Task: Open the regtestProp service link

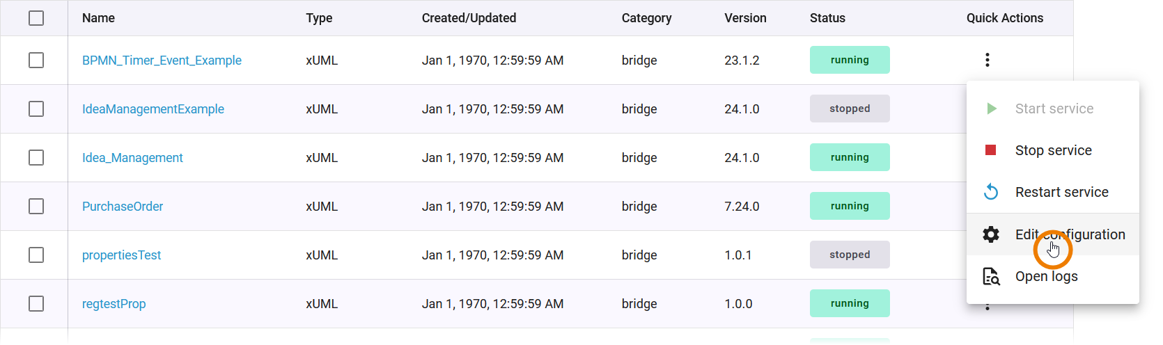Action: pos(114,304)
